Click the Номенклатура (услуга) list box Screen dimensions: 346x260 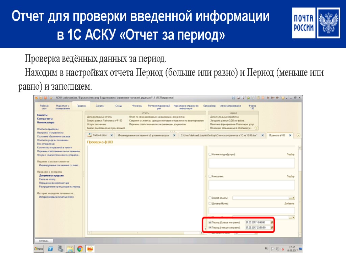pos(251,163)
